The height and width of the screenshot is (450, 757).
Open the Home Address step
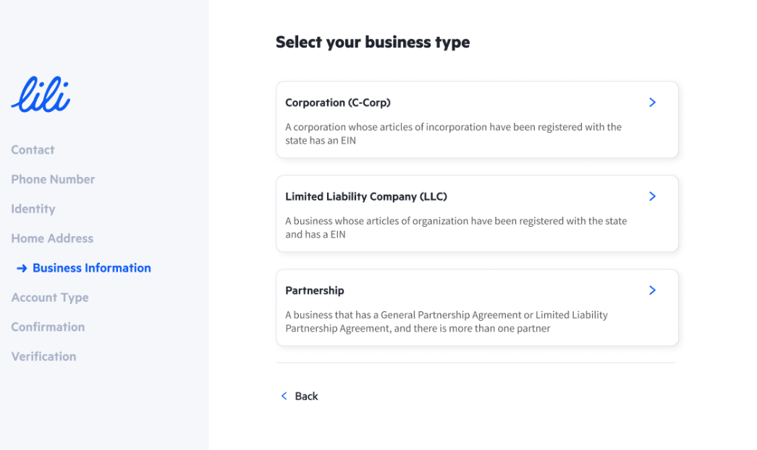tap(52, 238)
